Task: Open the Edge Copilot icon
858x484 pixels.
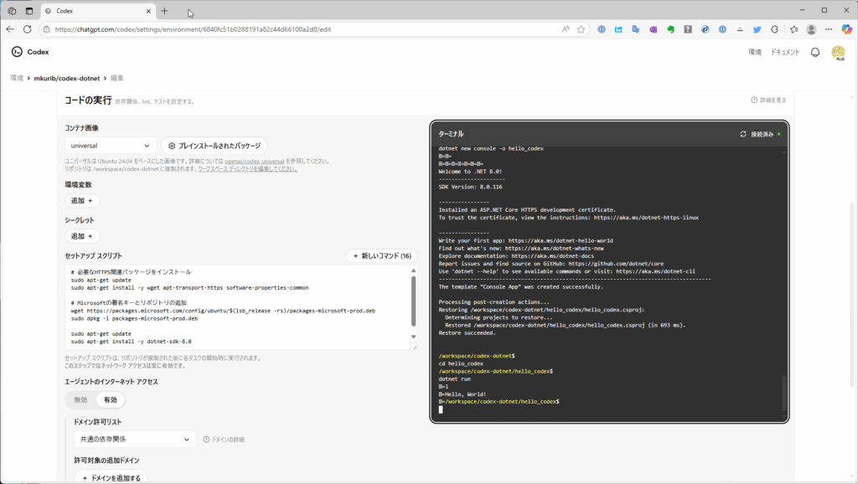Action: tap(846, 29)
